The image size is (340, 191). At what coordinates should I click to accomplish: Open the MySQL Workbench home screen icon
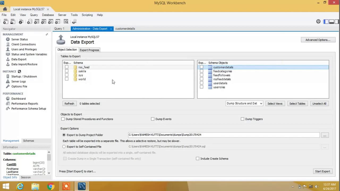coord(5,9)
